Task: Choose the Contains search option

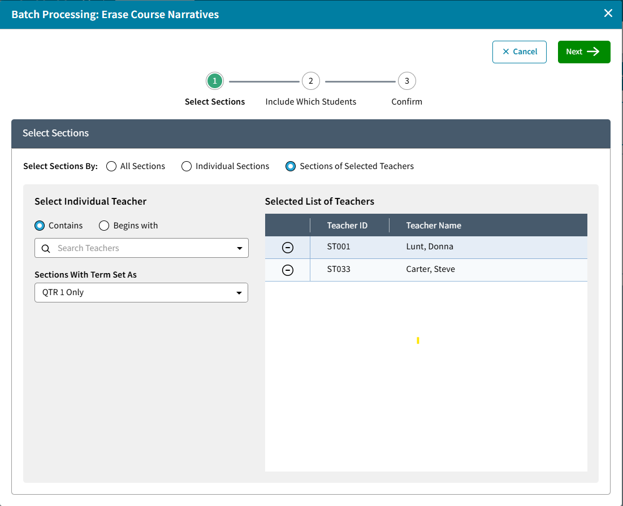Action: pos(40,226)
